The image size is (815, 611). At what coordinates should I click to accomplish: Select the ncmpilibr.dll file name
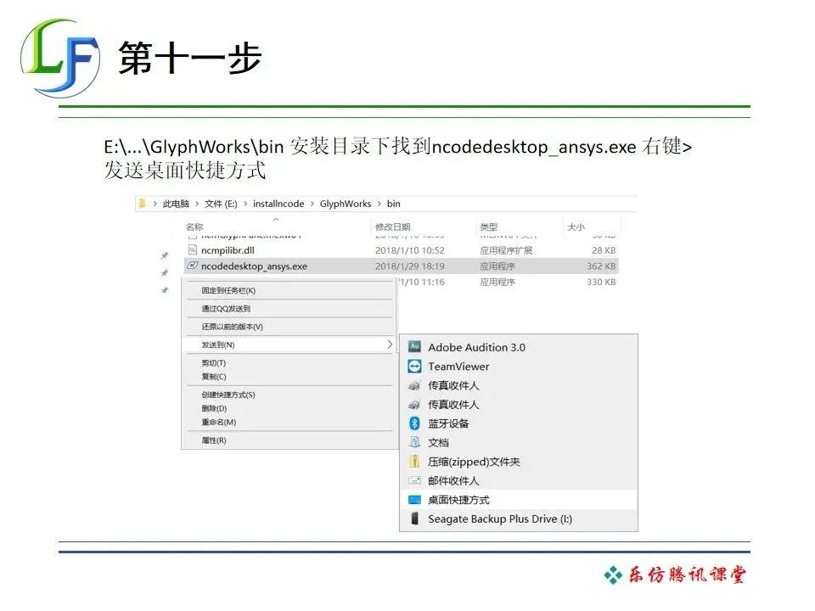click(228, 249)
